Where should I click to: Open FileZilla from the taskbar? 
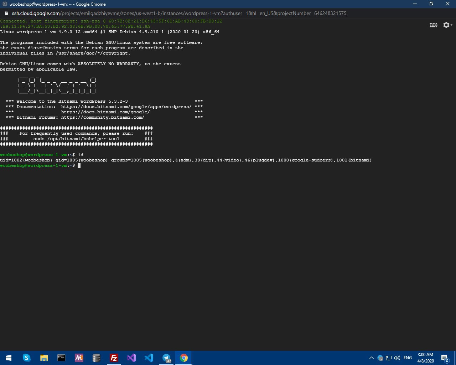point(114,358)
